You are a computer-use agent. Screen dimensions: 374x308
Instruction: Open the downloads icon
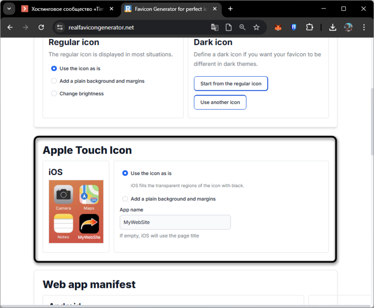[333, 27]
